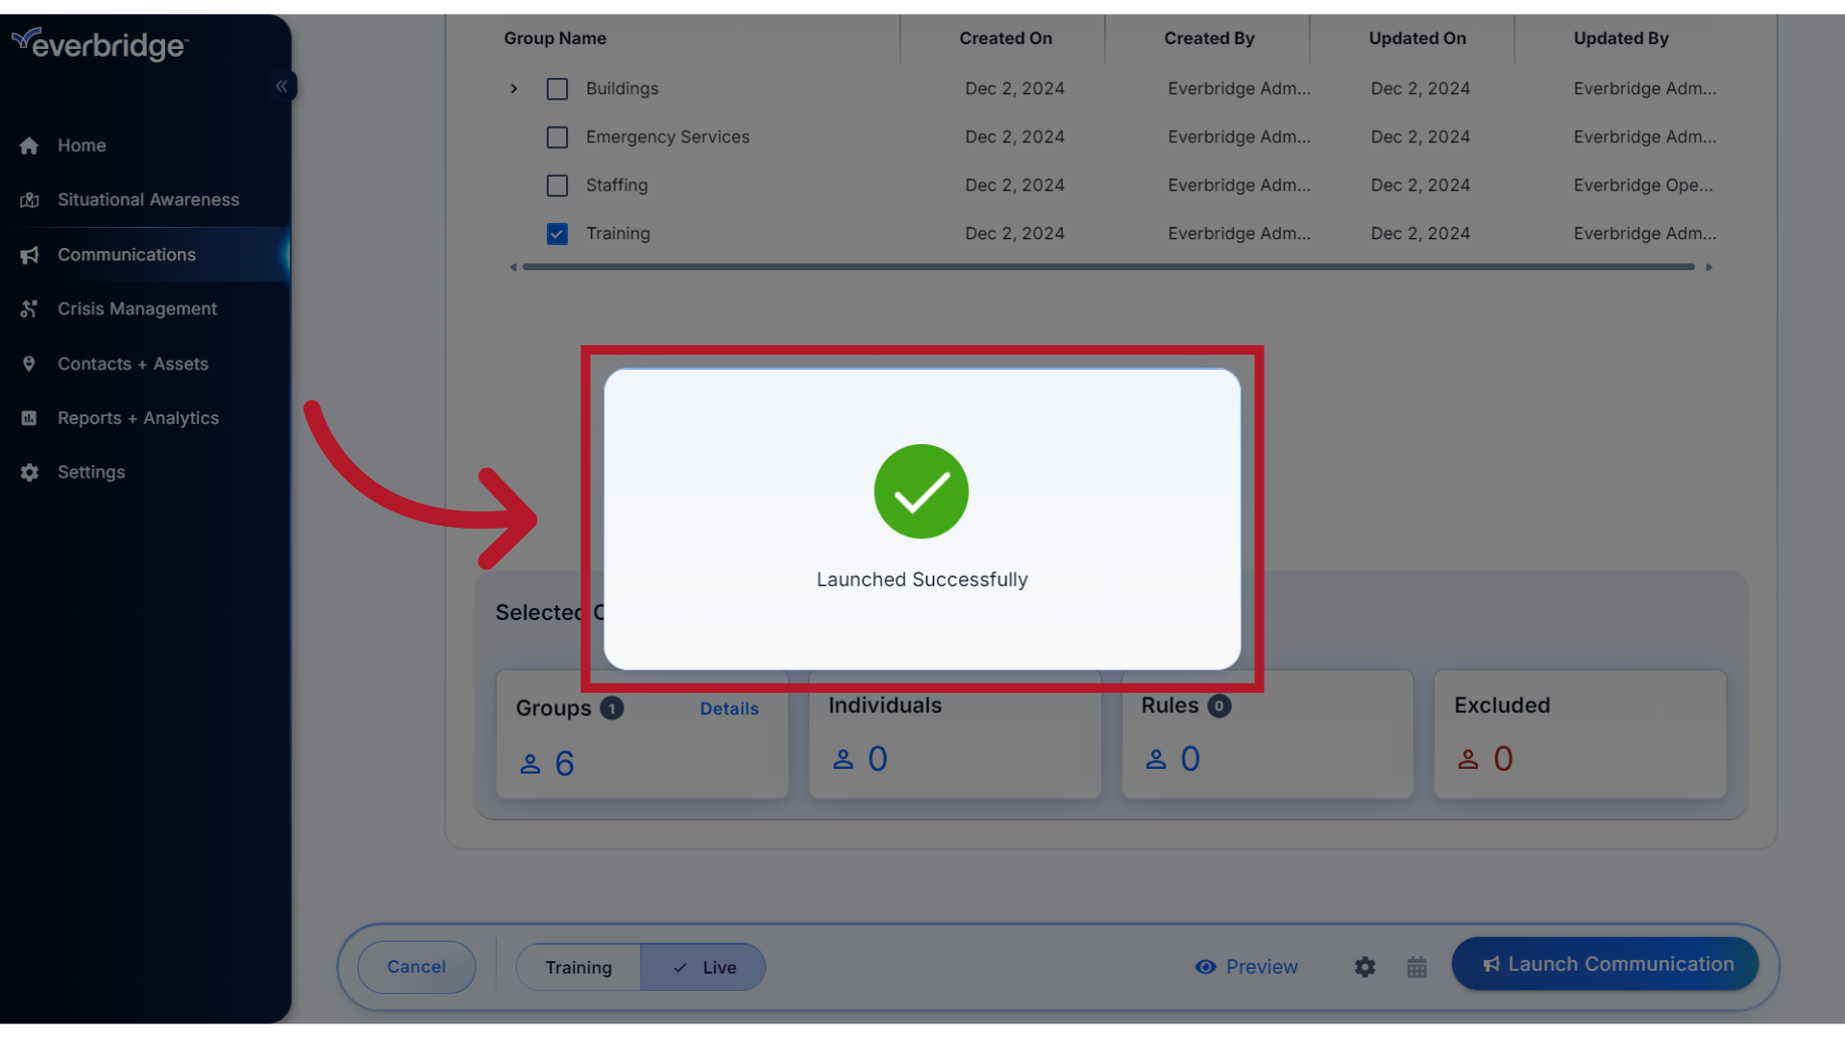Viewport: 1845px width, 1038px height.
Task: Switch to Training mode
Action: (578, 967)
